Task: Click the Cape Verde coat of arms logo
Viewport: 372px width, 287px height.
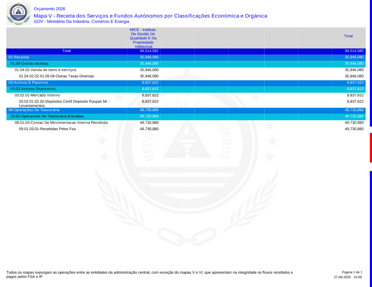Action: pyautogui.click(x=19, y=14)
